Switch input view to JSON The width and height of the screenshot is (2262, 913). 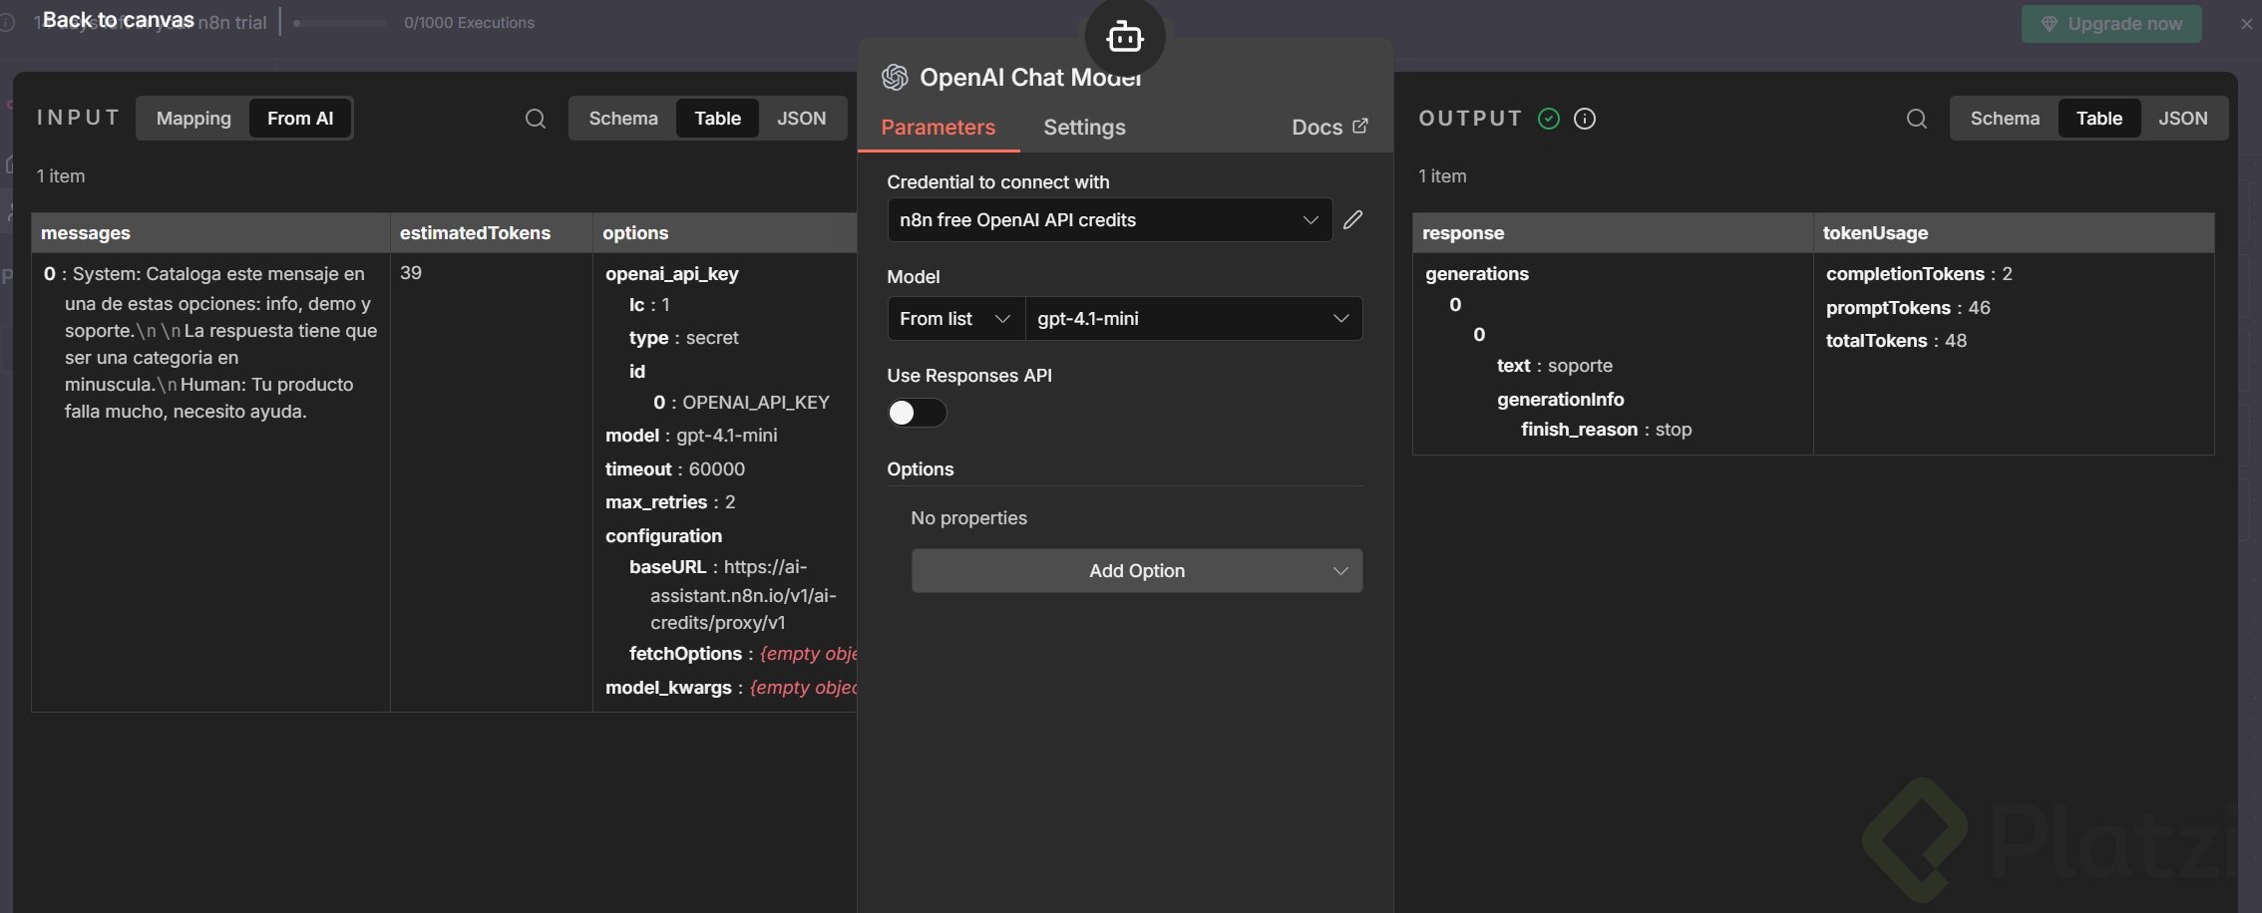pyautogui.click(x=801, y=119)
